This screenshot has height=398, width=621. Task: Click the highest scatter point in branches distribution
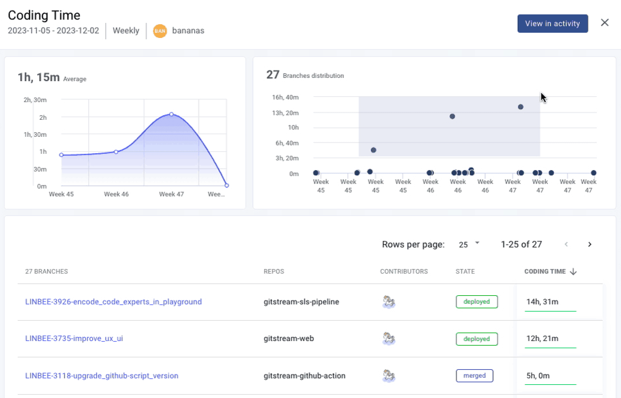521,106
